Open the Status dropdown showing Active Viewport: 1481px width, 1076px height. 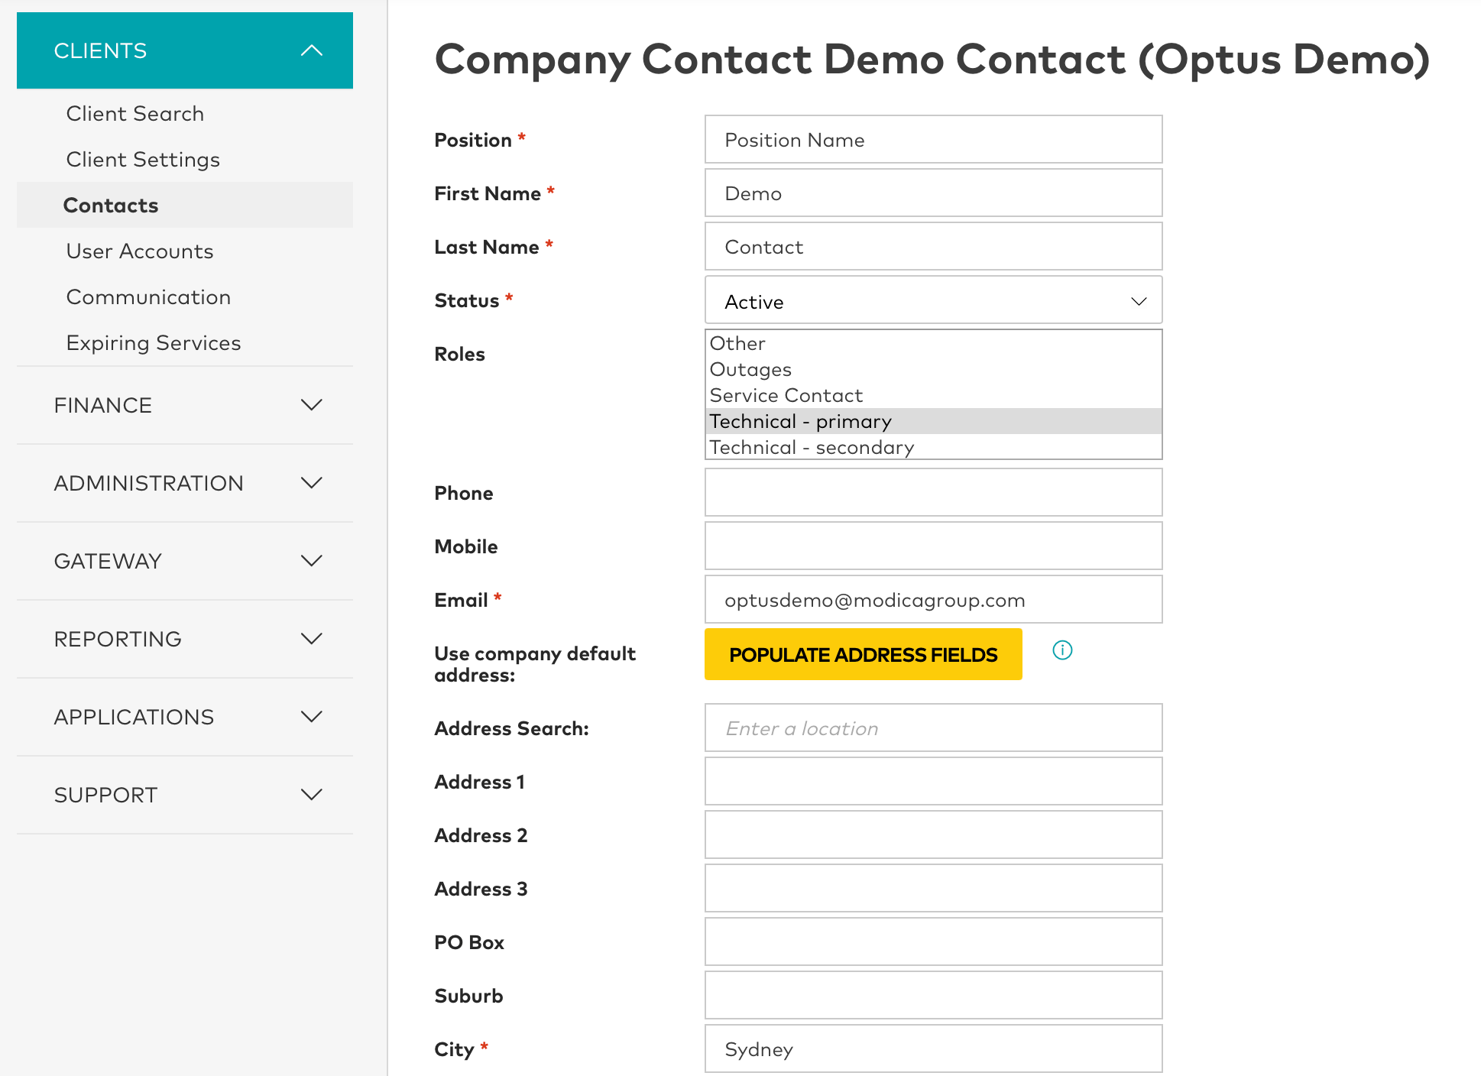click(932, 301)
